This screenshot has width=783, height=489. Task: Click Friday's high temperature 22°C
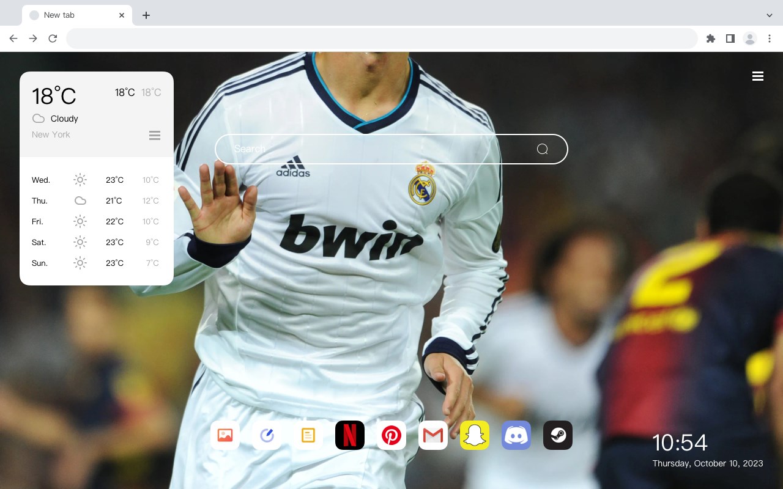tap(114, 221)
